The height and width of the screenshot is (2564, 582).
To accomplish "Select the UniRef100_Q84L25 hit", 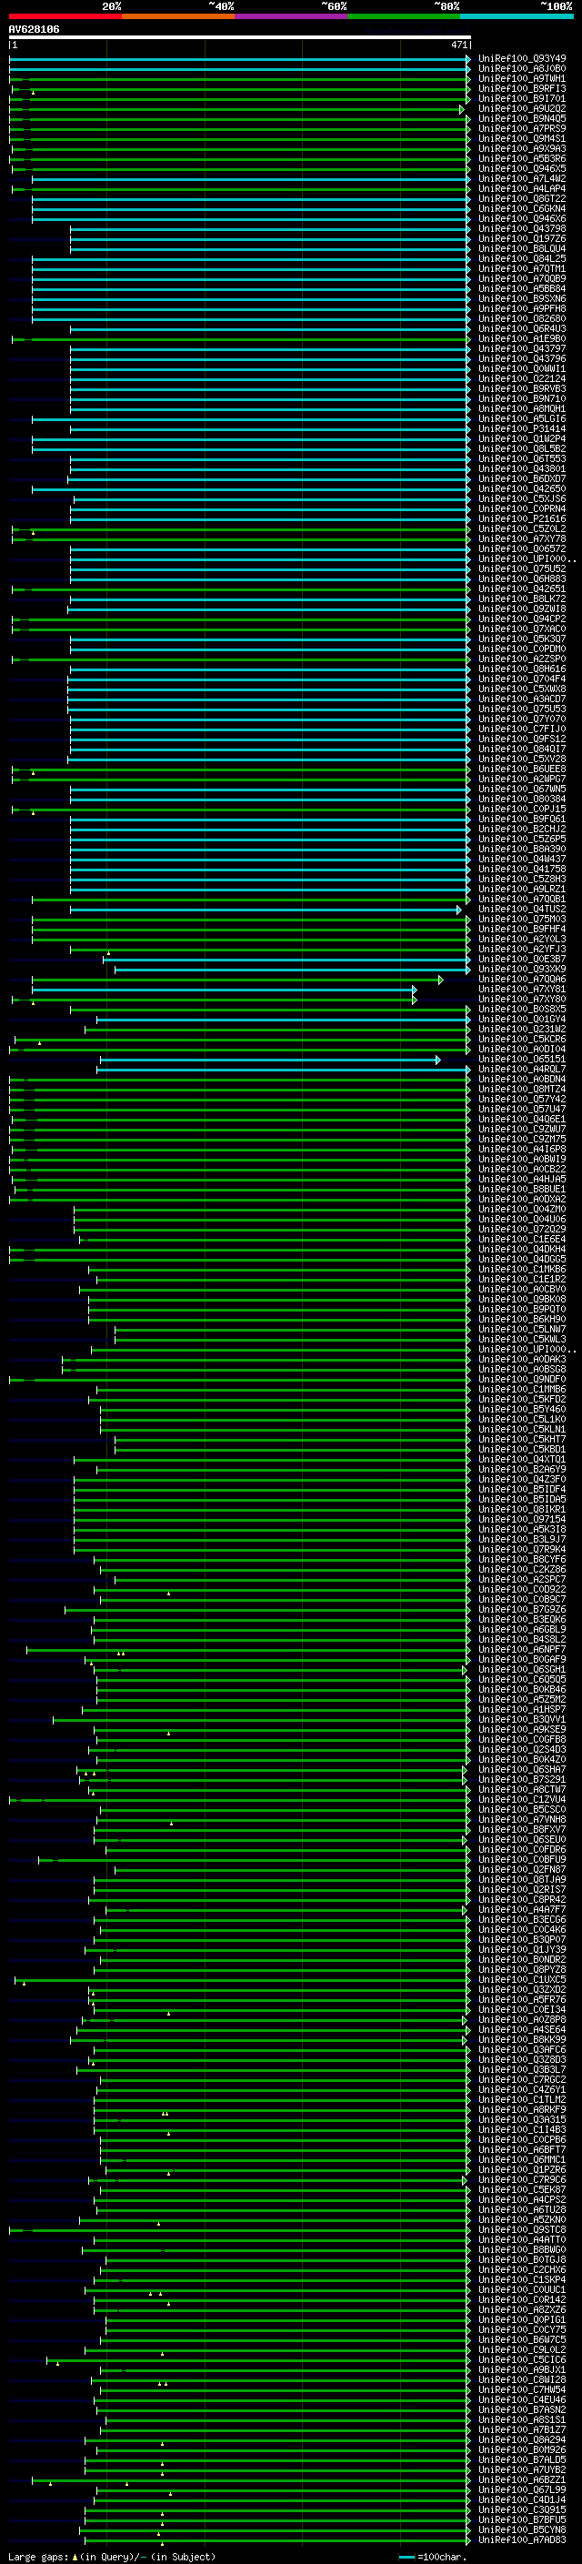I will pos(522,259).
